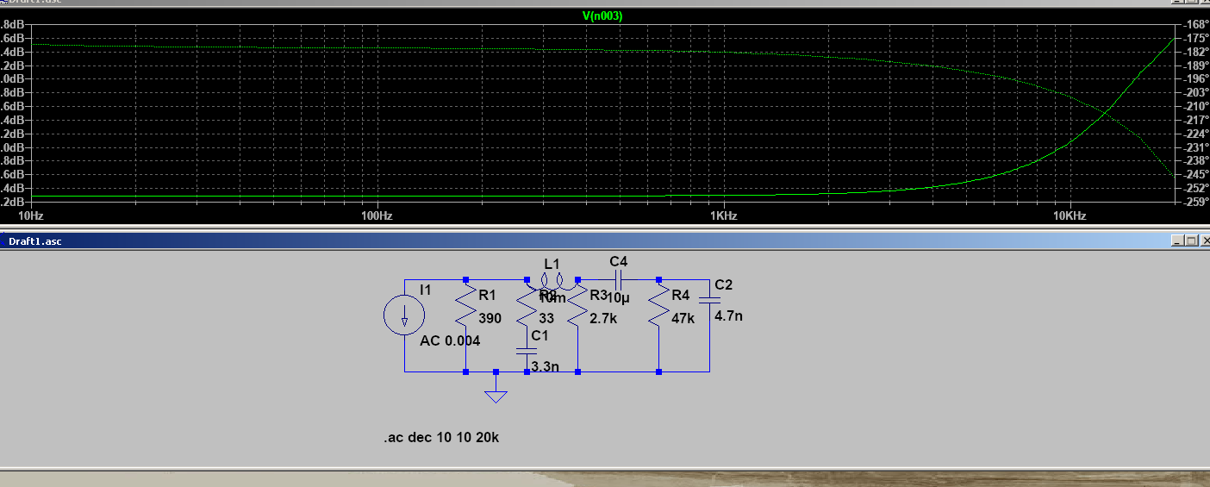Click the -168° phase axis label
Screen dimensions: 1210x487
pos(1194,24)
